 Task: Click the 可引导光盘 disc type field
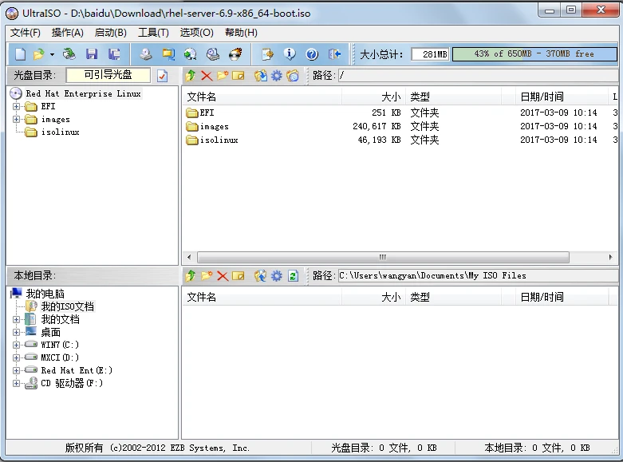[108, 75]
